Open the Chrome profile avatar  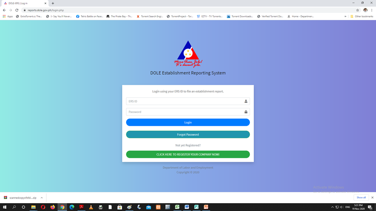tap(365, 10)
